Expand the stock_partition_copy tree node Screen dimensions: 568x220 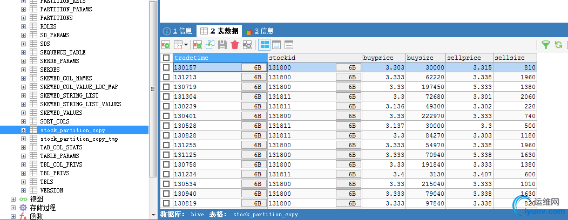coord(24,130)
